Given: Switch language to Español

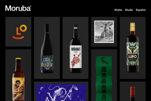Looking at the screenshot, I should coord(141,10).
